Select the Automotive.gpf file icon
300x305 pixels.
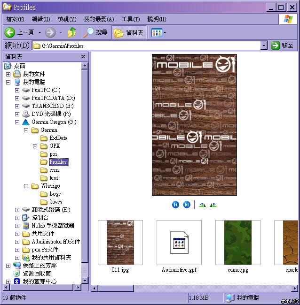179,243
